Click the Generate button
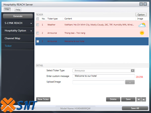151x113 pixels. [x=18, y=16]
